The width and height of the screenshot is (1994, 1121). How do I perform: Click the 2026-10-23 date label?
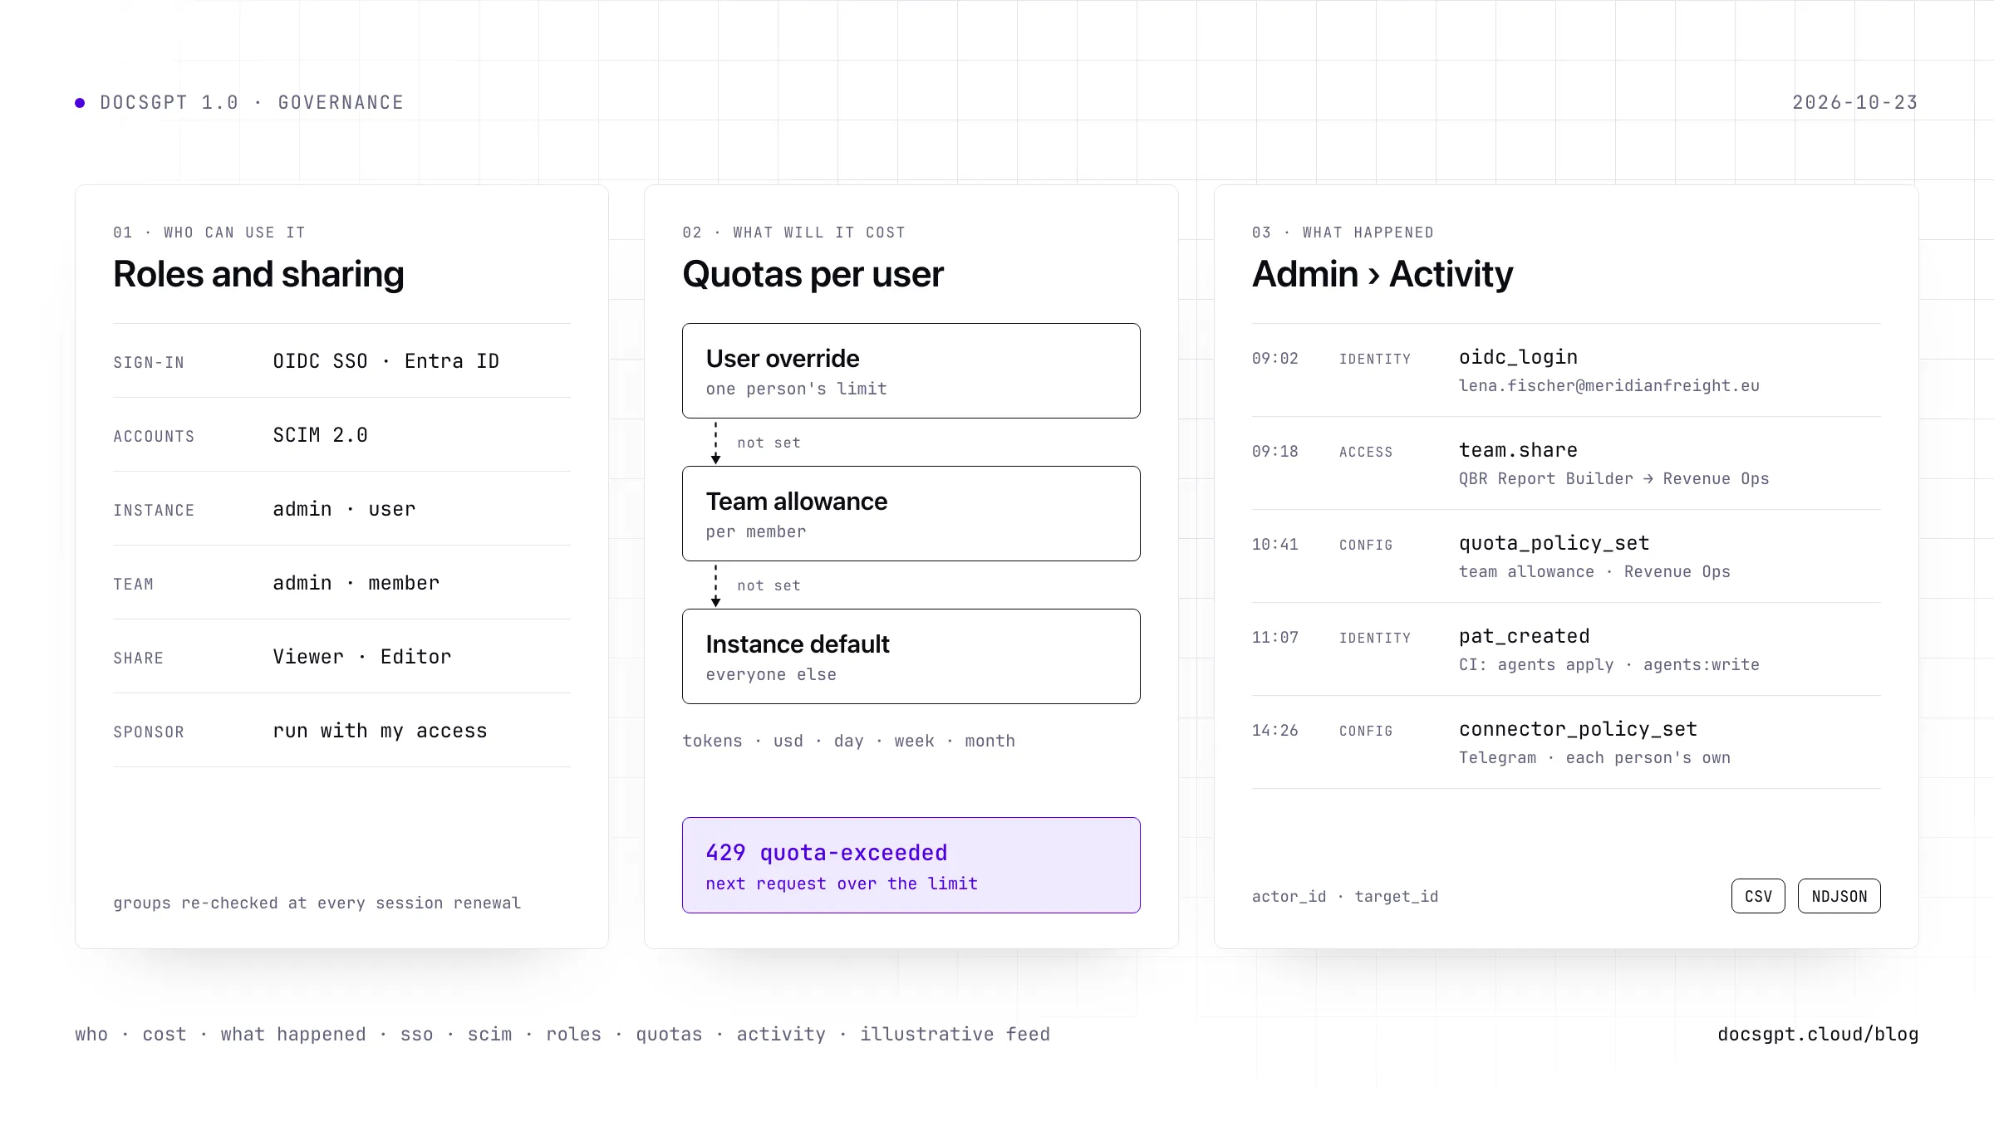click(x=1855, y=103)
